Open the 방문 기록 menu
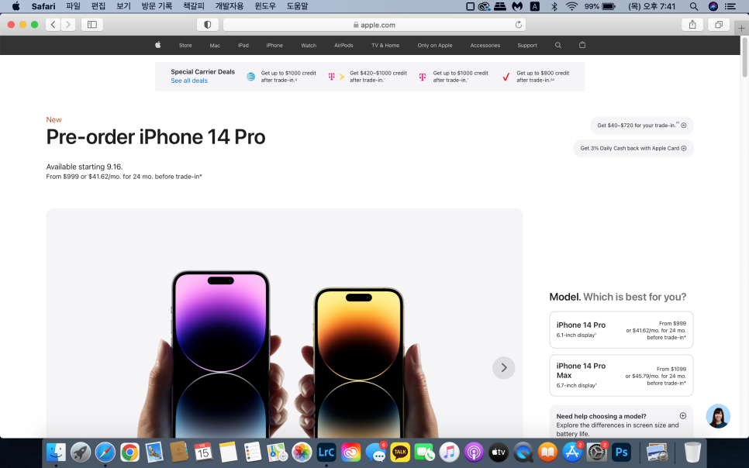 coord(157,6)
